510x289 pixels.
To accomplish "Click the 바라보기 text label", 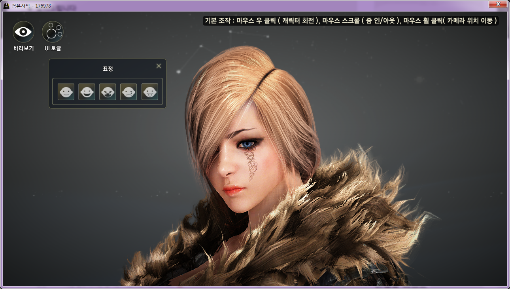I will [23, 49].
